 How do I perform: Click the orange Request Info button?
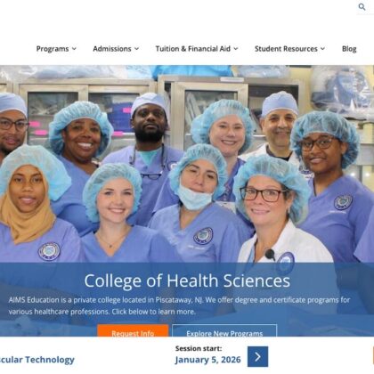(133, 330)
